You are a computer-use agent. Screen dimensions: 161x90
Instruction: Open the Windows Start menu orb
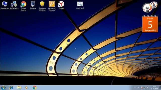[3, 88]
